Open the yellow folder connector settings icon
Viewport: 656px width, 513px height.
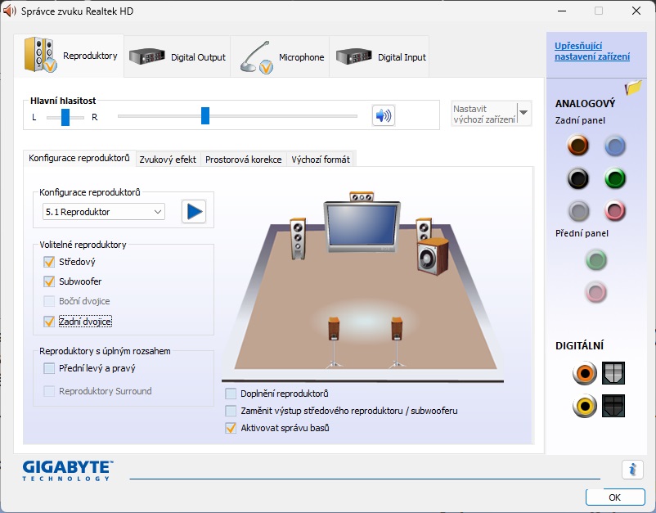[633, 88]
